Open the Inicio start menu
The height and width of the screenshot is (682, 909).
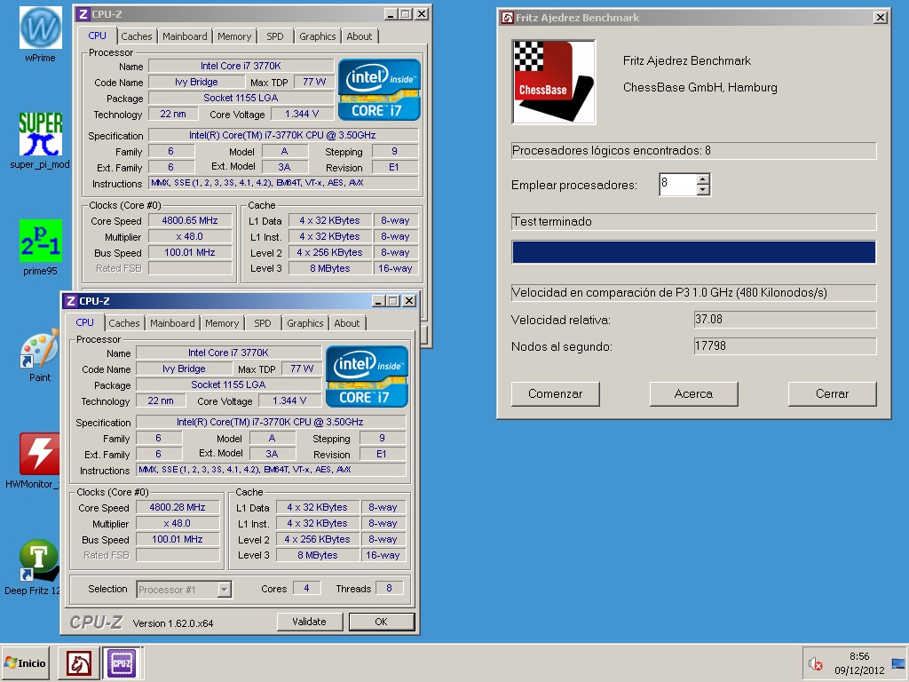click(x=25, y=662)
